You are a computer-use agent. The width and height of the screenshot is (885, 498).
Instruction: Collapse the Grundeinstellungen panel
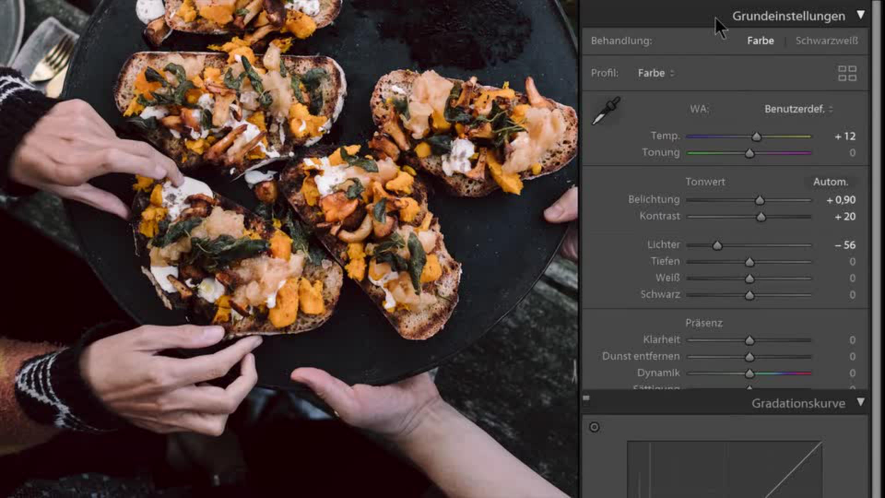tap(860, 15)
